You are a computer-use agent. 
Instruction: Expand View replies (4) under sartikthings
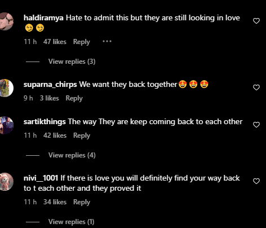(x=72, y=155)
